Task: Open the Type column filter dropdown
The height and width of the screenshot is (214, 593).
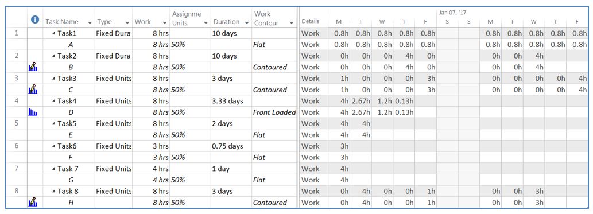Action: pyautogui.click(x=127, y=23)
